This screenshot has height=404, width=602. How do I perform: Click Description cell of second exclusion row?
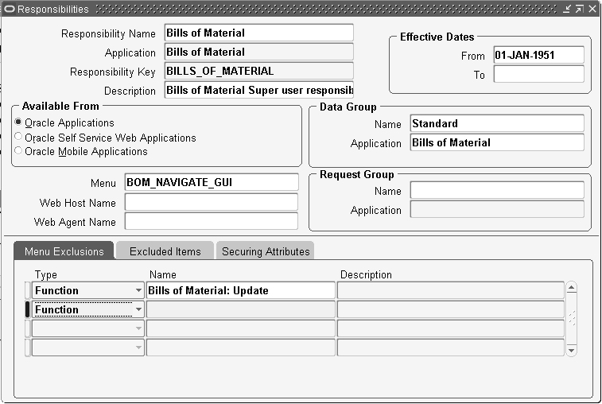tap(451, 309)
